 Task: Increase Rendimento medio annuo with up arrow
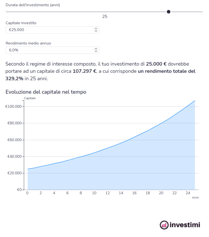tap(96, 49)
